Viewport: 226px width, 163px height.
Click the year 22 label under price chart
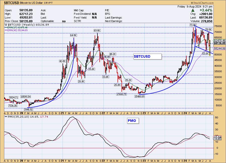tap(103, 113)
